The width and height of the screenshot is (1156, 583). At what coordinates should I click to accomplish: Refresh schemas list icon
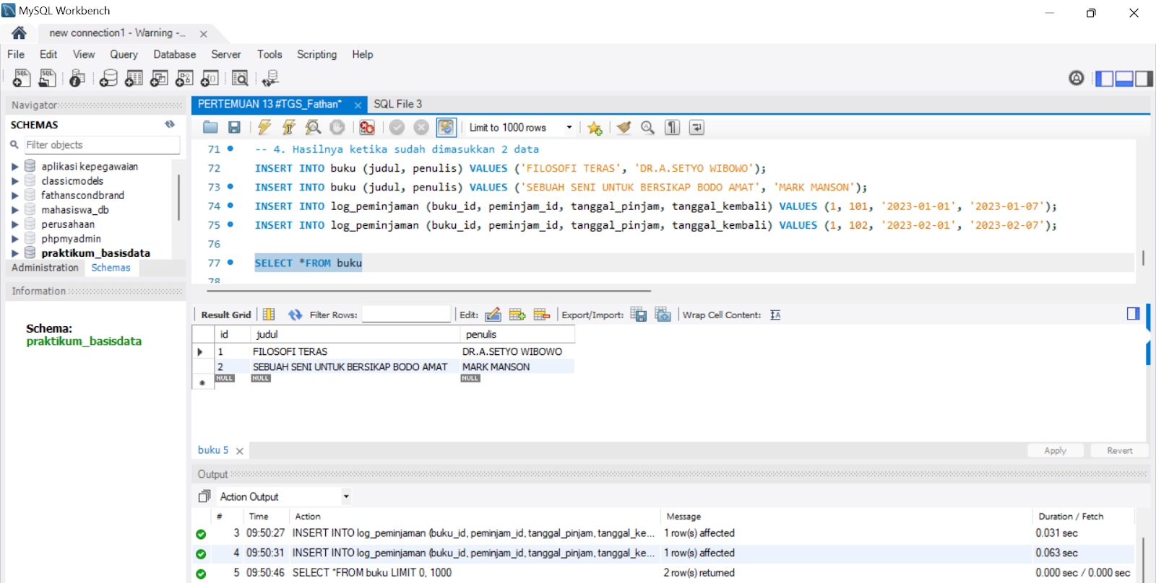click(x=170, y=124)
